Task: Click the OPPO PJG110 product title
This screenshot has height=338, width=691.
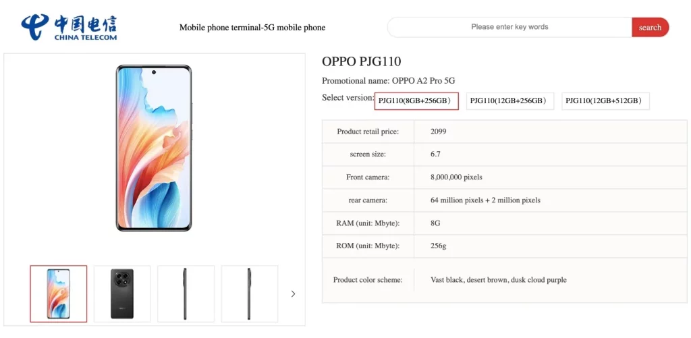Action: click(362, 62)
